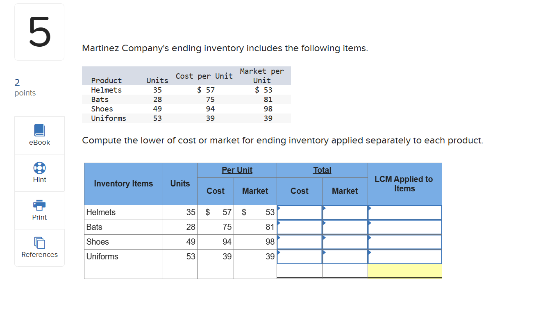Image resolution: width=552 pixels, height=311 pixels.
Task: Click the 'Units' header in blue table
Action: click(x=180, y=184)
